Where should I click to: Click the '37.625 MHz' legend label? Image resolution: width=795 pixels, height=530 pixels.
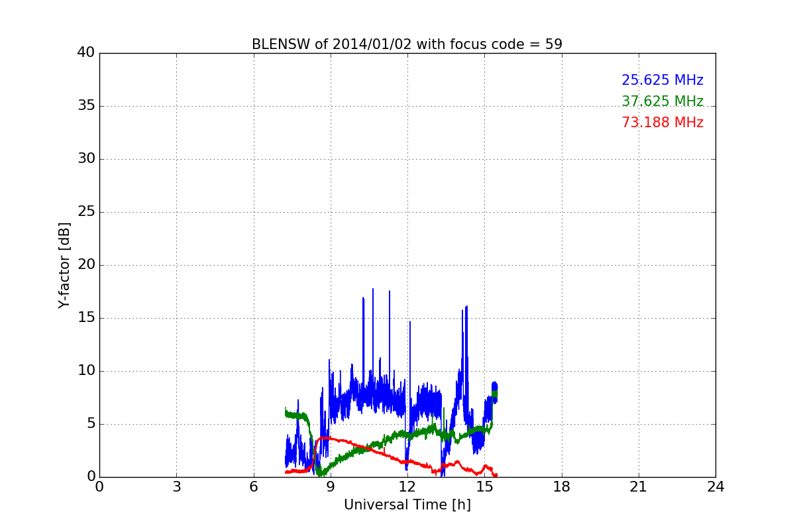pyautogui.click(x=662, y=101)
